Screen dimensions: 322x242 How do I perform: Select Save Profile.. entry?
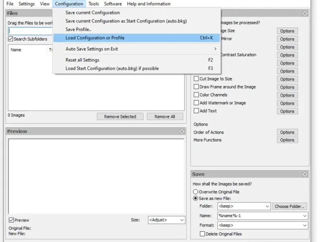[x=136, y=29]
